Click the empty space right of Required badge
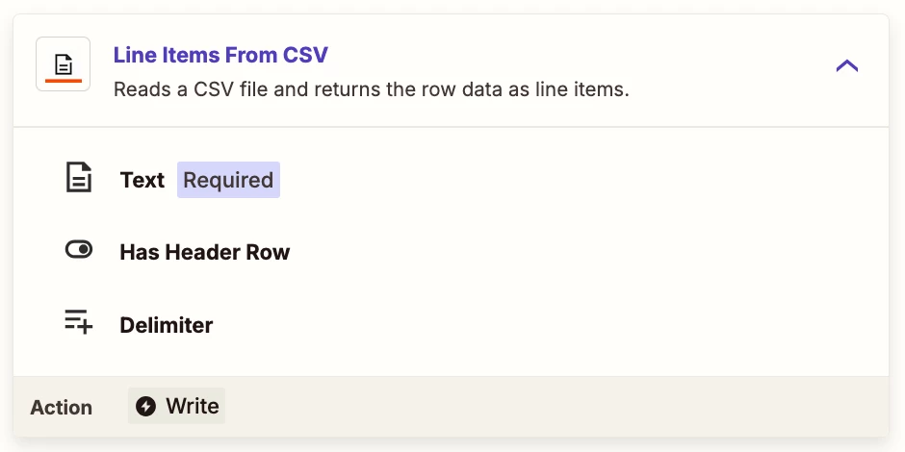 pyautogui.click(x=577, y=180)
